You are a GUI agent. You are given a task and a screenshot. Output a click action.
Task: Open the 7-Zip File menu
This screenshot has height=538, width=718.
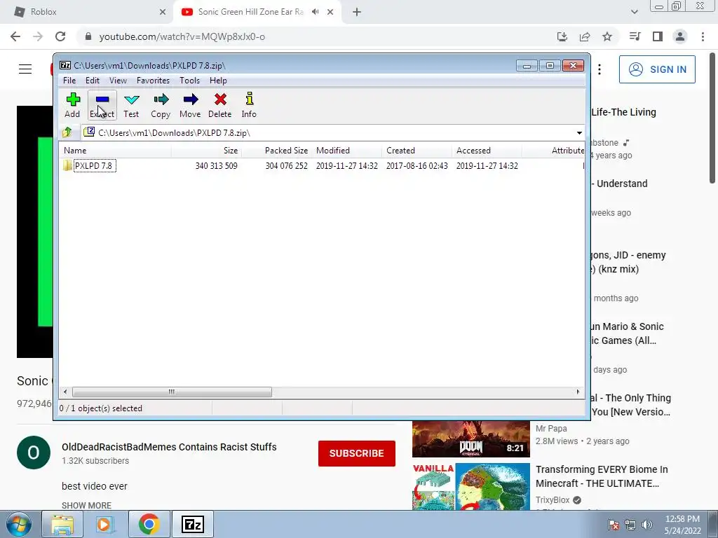pyautogui.click(x=69, y=81)
